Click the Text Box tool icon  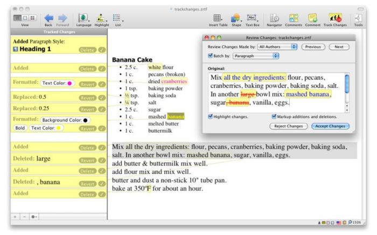click(x=251, y=18)
